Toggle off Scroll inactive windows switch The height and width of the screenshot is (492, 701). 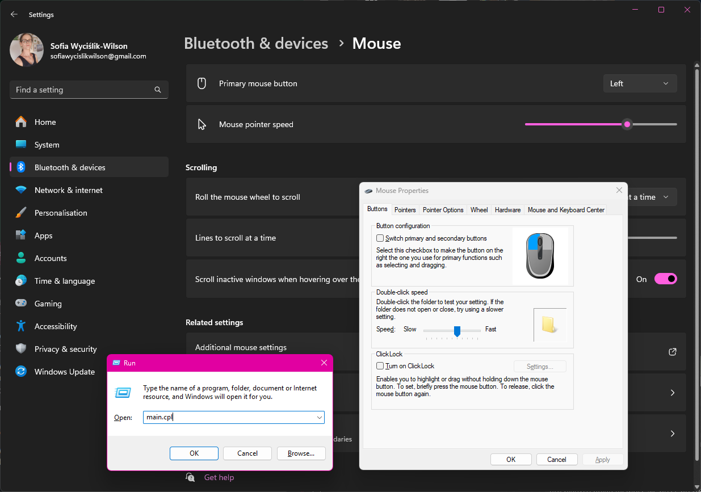coord(666,279)
